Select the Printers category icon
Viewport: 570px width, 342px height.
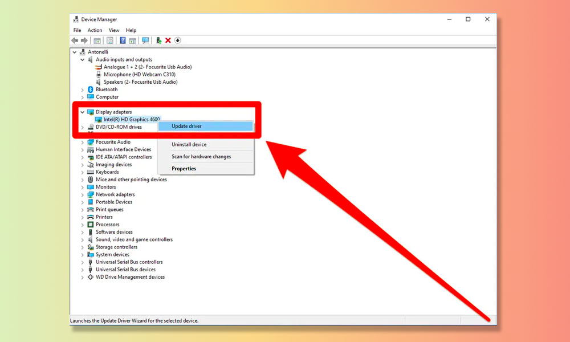point(91,217)
